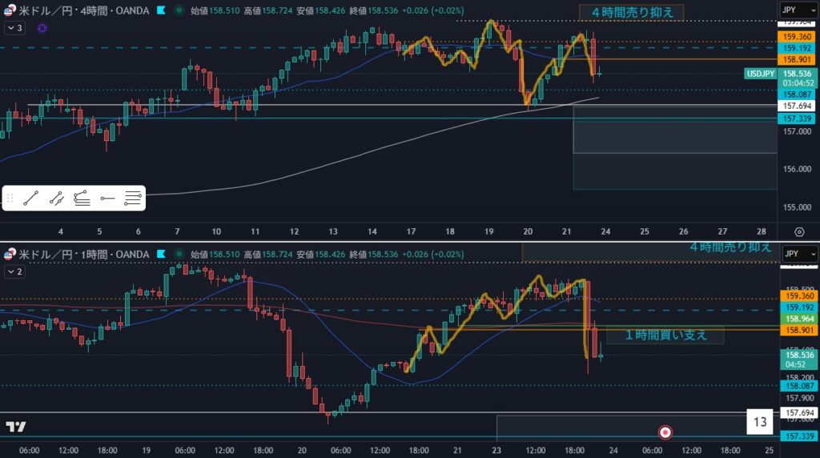The height and width of the screenshot is (458, 820).
Task: Select the horizontal ray drawing tool
Action: point(107,198)
